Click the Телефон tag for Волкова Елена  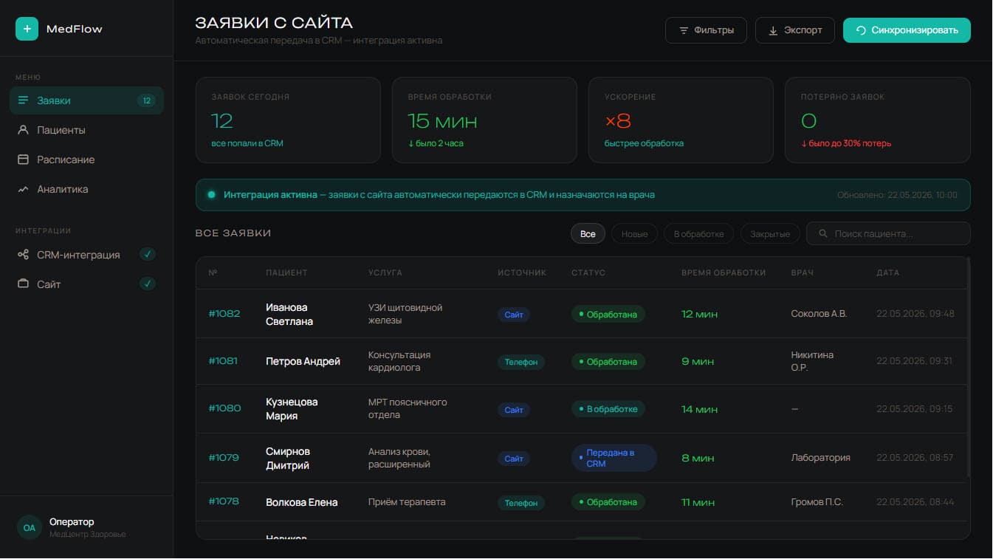coord(521,502)
